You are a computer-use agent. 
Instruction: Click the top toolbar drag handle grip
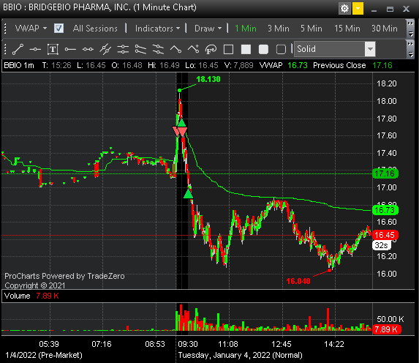click(x=5, y=29)
